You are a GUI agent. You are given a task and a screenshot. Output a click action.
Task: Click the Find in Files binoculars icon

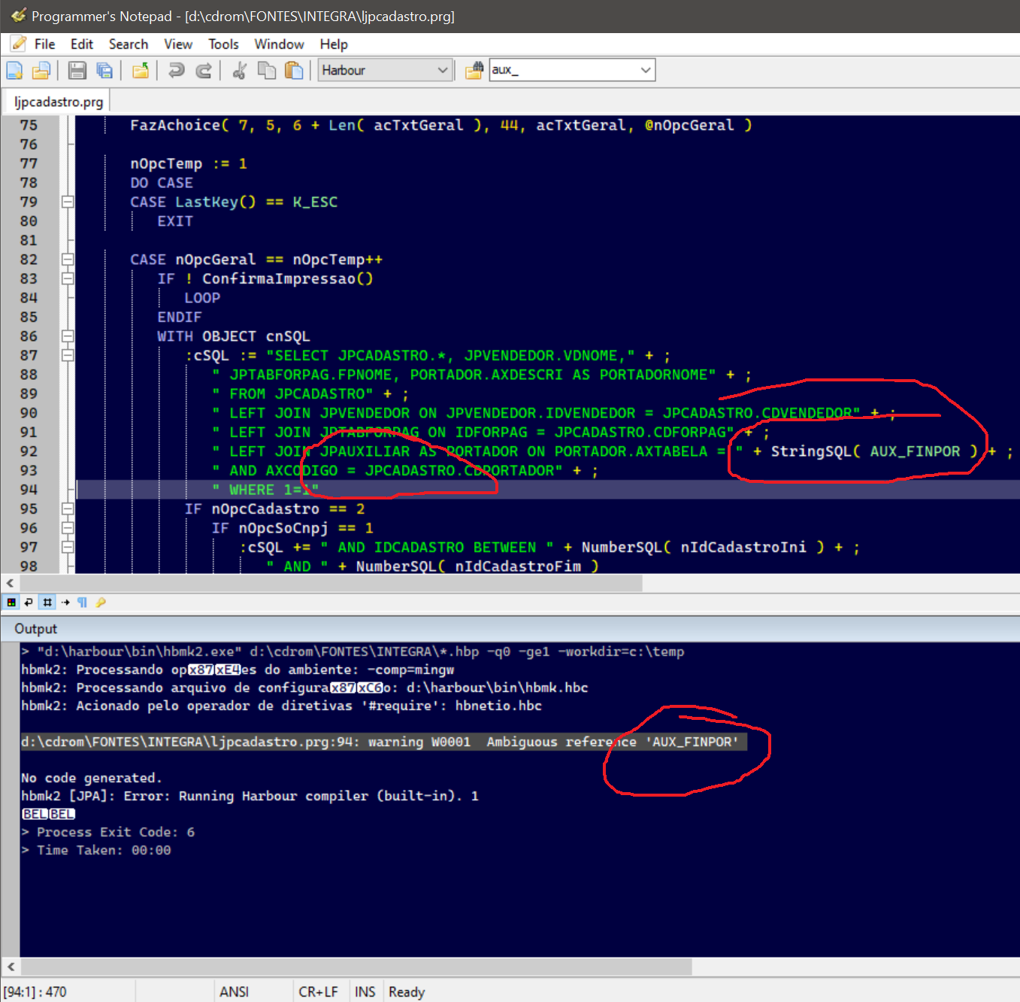click(474, 71)
